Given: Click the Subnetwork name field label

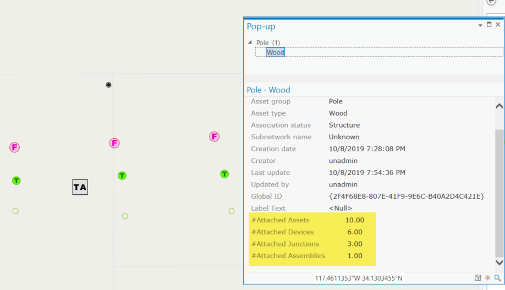Looking at the screenshot, I should tap(281, 137).
